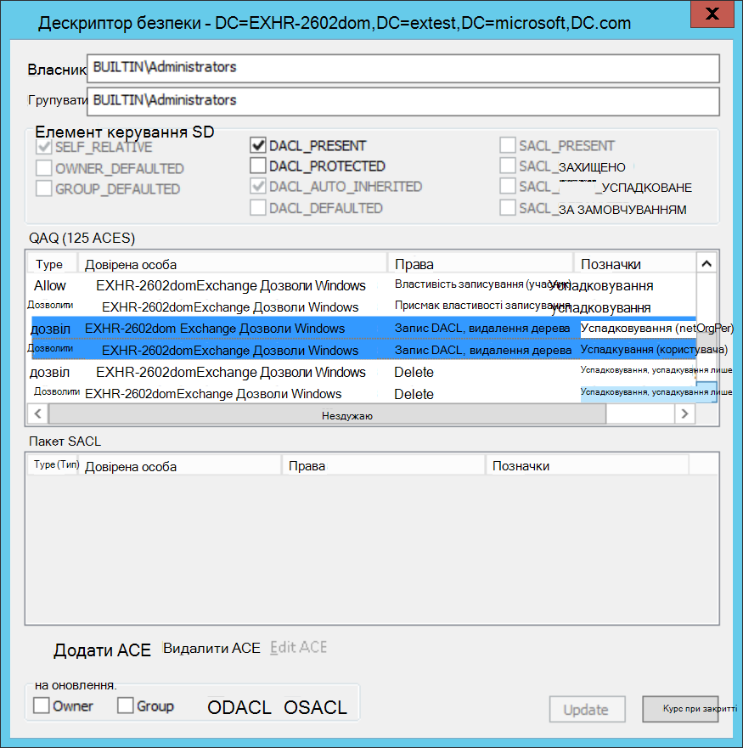
Task: Click the Update button
Action: click(x=587, y=709)
